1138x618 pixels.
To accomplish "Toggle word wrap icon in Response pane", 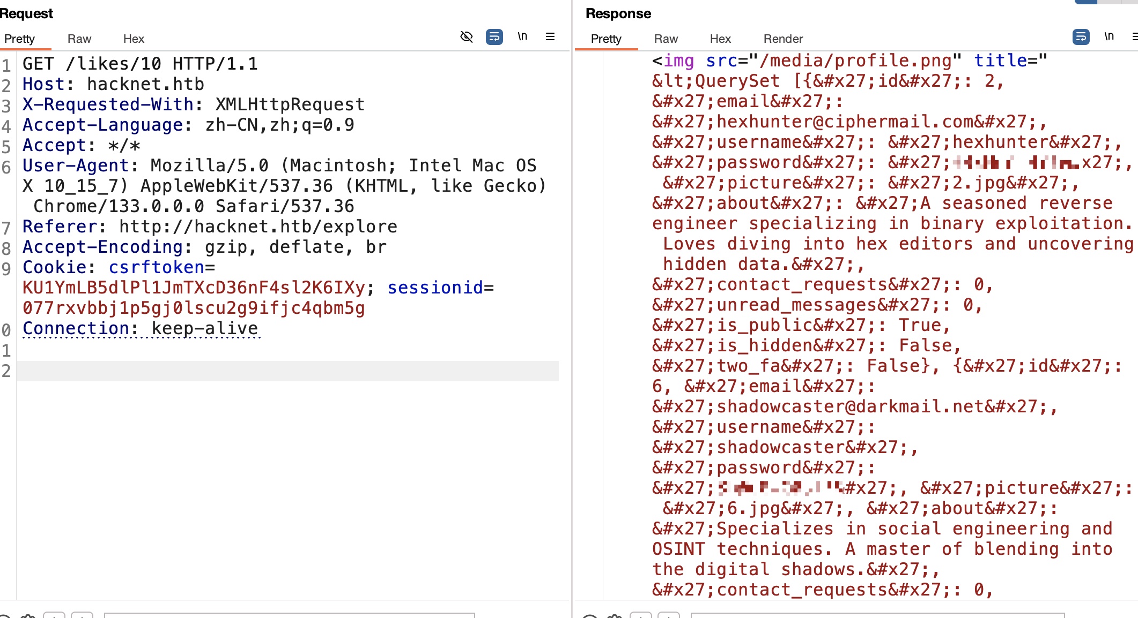I will [1081, 37].
